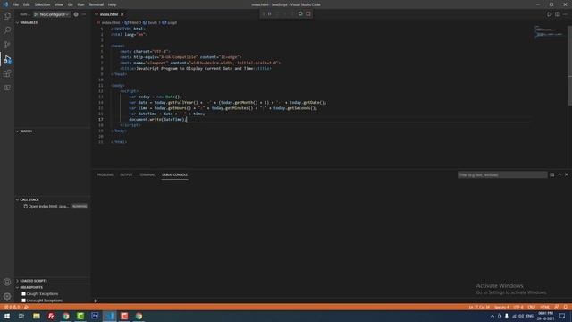The image size is (572, 322).
Task: Open the Edit menu
Action: pos(27,4)
